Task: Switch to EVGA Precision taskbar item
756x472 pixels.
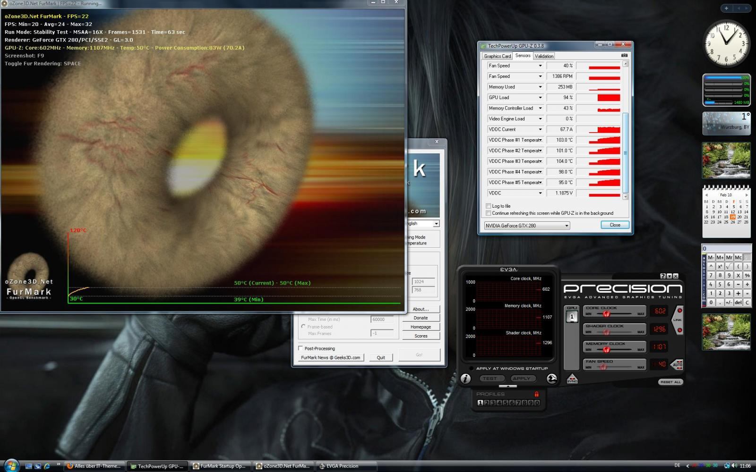Action: (x=345, y=466)
